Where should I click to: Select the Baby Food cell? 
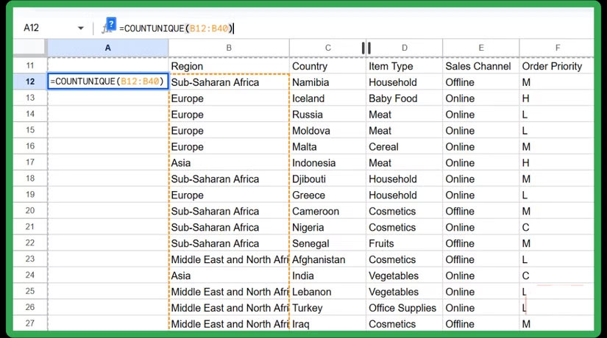(404, 98)
